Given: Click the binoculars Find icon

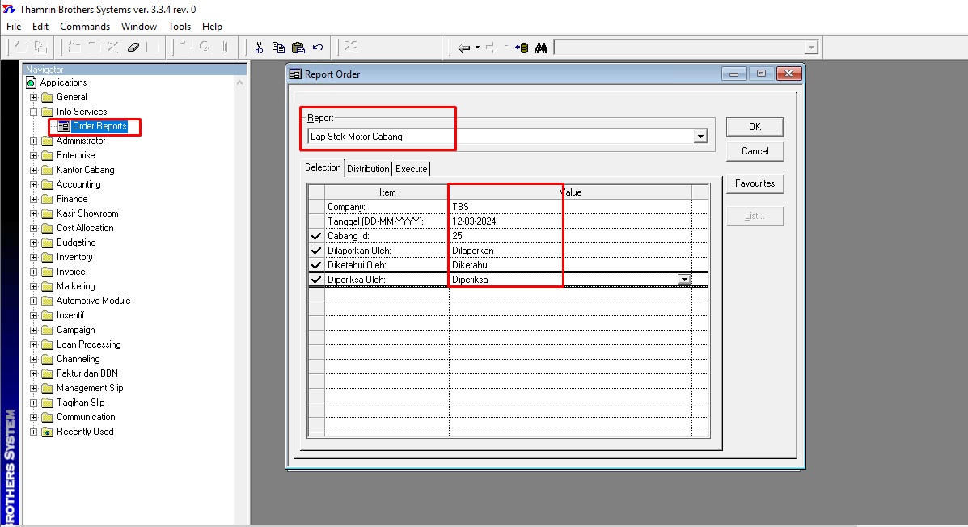Looking at the screenshot, I should point(542,48).
